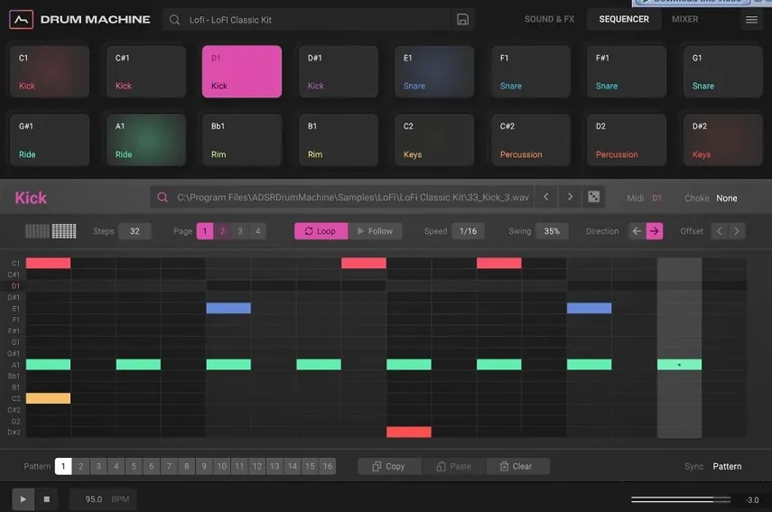The width and height of the screenshot is (772, 512).
Task: Switch to Sequencer tab
Action: (624, 19)
